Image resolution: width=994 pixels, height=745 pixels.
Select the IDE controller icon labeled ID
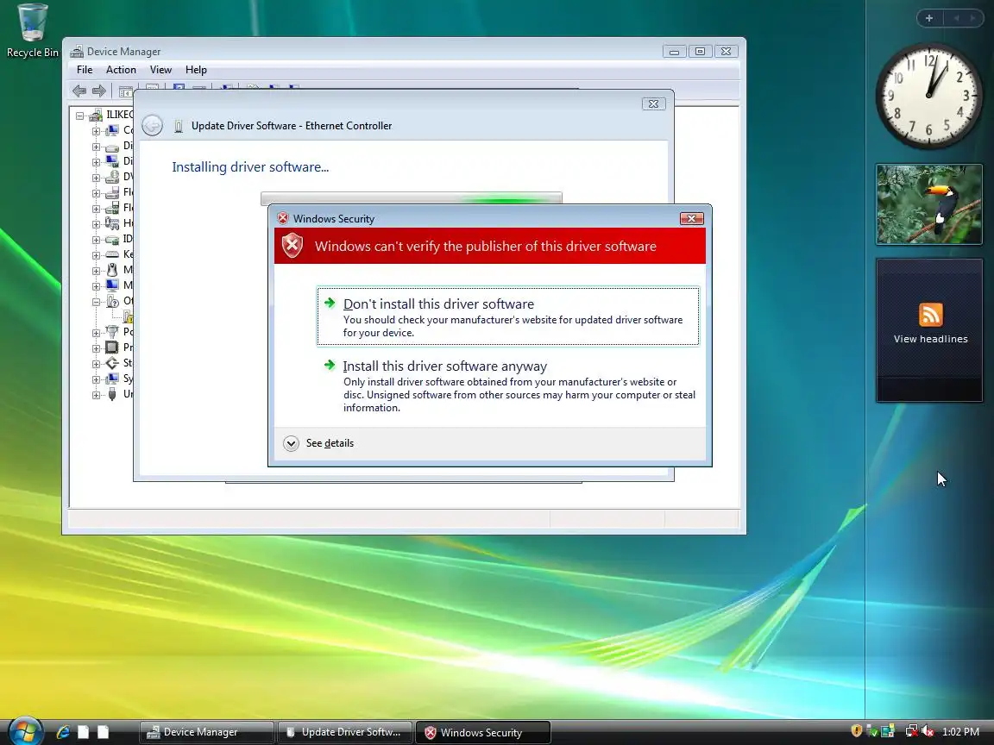pos(112,239)
